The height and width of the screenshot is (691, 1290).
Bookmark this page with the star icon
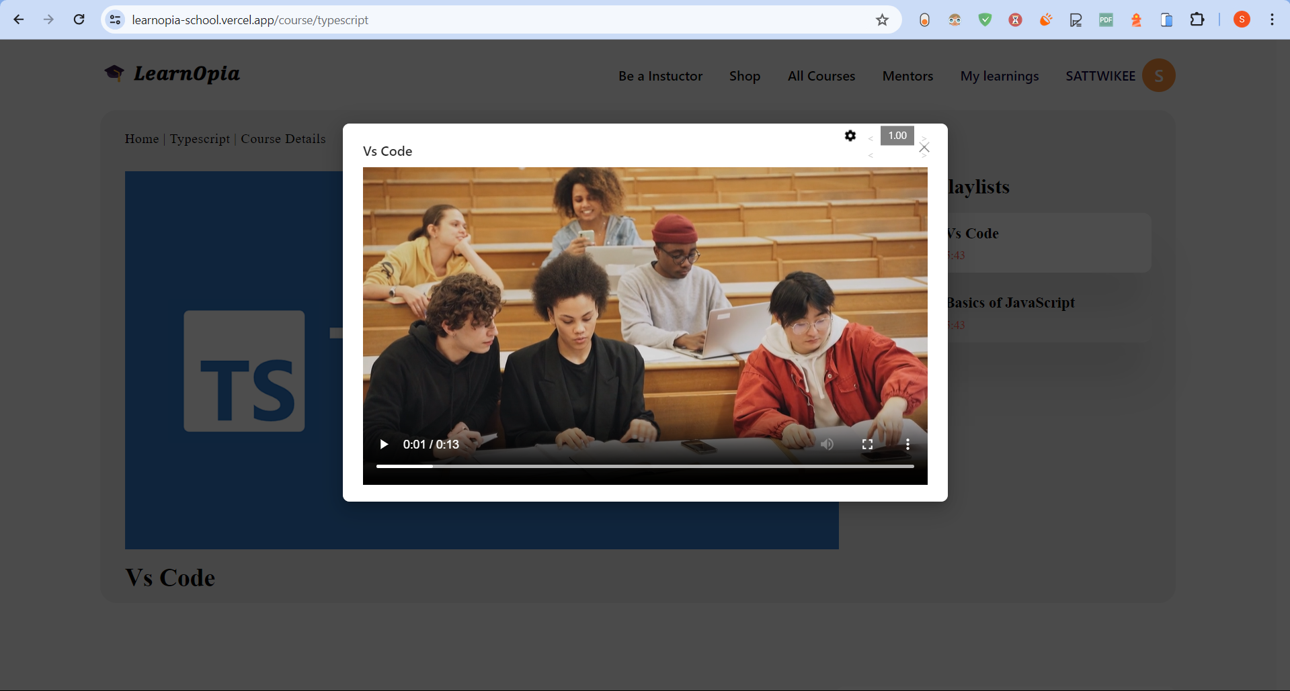[883, 20]
